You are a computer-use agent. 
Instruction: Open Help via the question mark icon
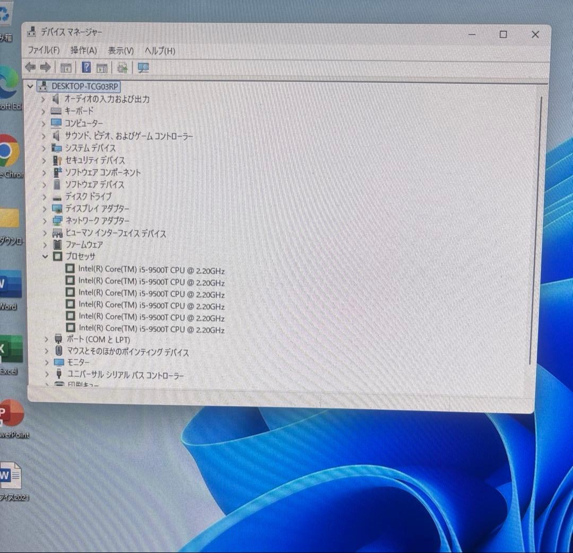(x=85, y=67)
